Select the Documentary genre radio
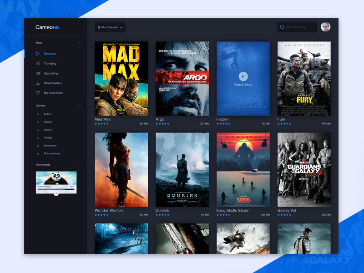 (37, 153)
